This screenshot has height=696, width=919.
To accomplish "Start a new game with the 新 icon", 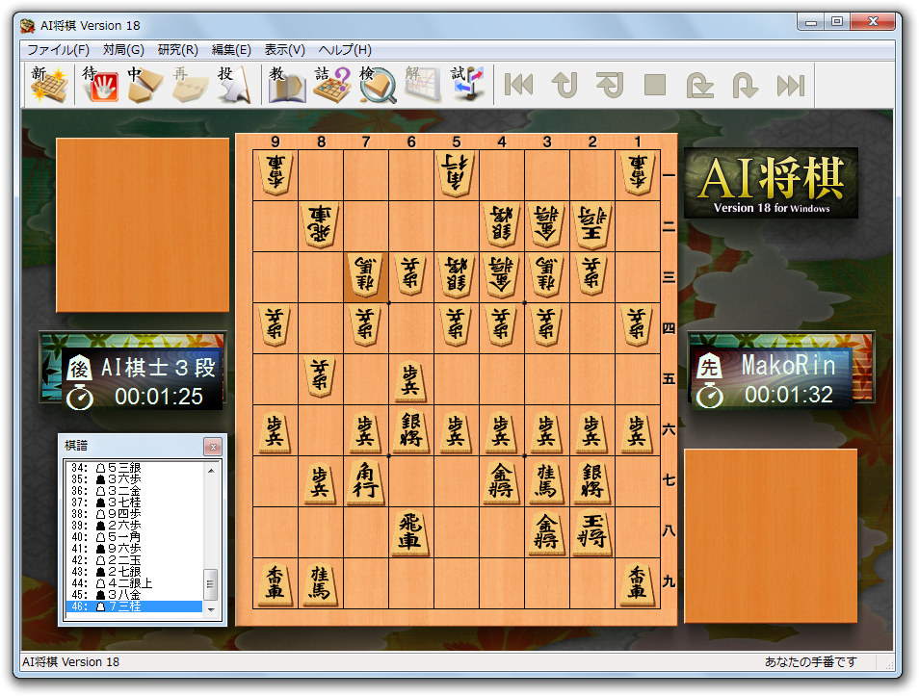I will pos(49,85).
